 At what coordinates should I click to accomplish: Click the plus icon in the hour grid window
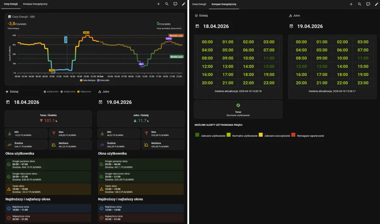click(351, 4)
